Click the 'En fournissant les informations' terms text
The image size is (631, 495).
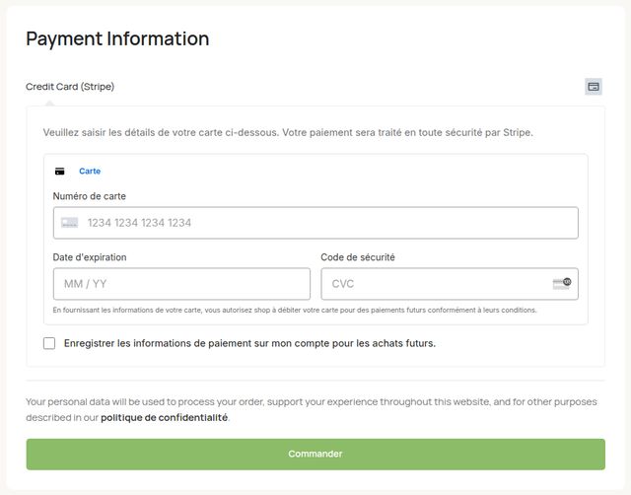pos(295,310)
